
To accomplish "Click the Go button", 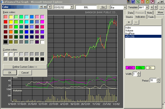I will tap(103, 7).
